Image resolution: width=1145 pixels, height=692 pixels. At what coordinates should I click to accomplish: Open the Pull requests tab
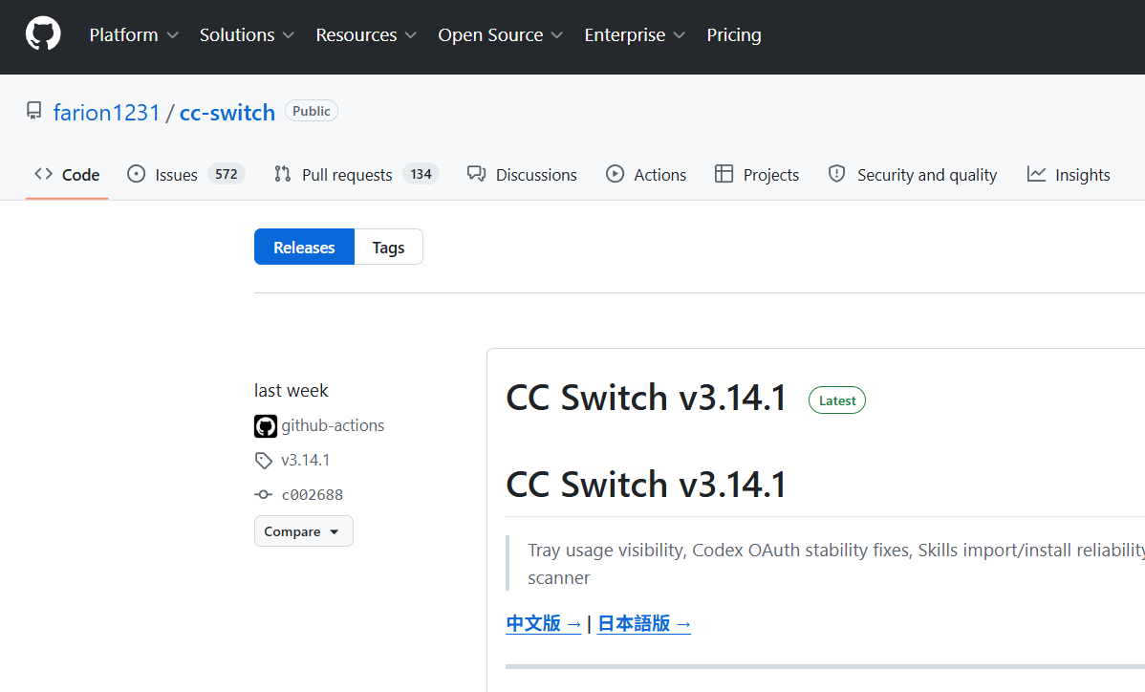click(356, 175)
